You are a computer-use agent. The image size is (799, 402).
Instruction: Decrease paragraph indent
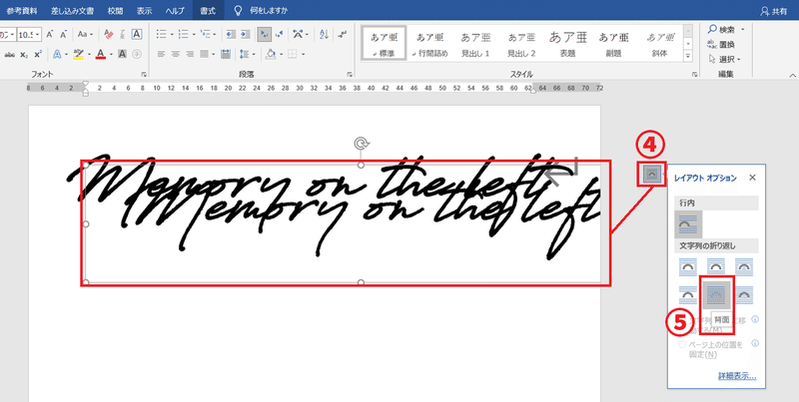coord(231,35)
